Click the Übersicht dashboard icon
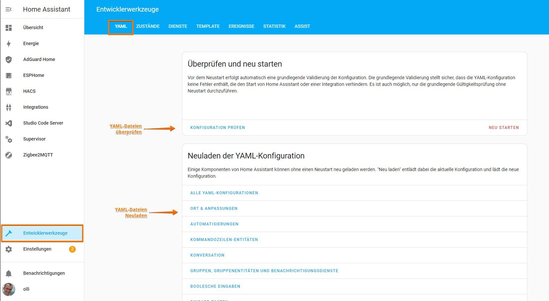Image resolution: width=549 pixels, height=301 pixels. [9, 28]
